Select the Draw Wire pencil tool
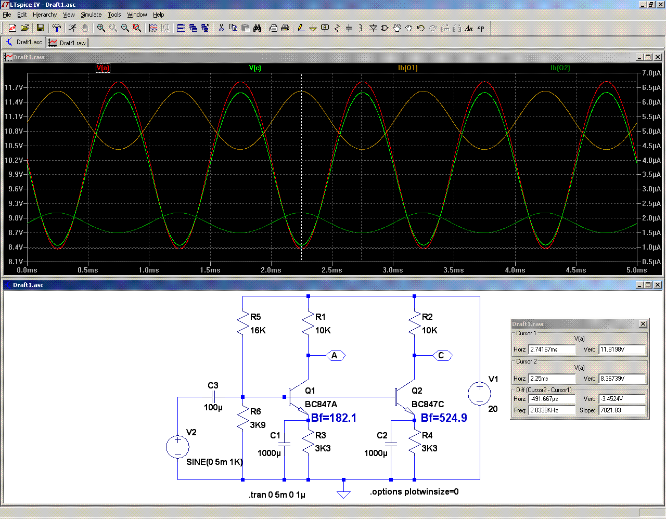The image size is (666, 519). tap(301, 28)
